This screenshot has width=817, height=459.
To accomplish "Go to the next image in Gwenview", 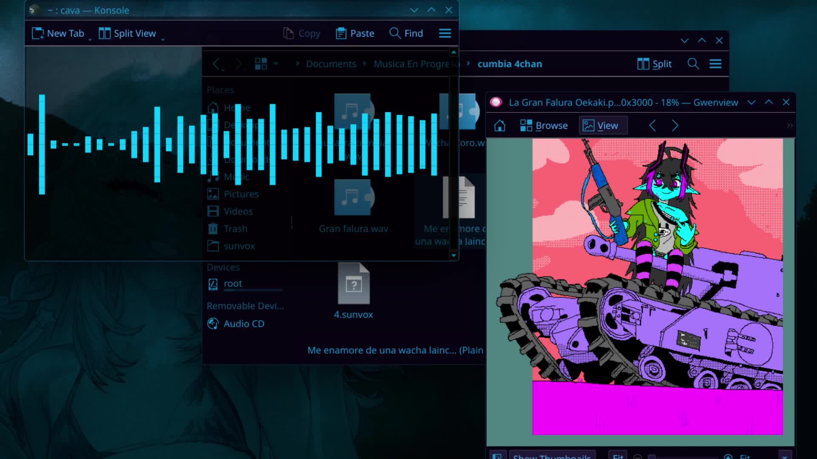I will pos(675,125).
